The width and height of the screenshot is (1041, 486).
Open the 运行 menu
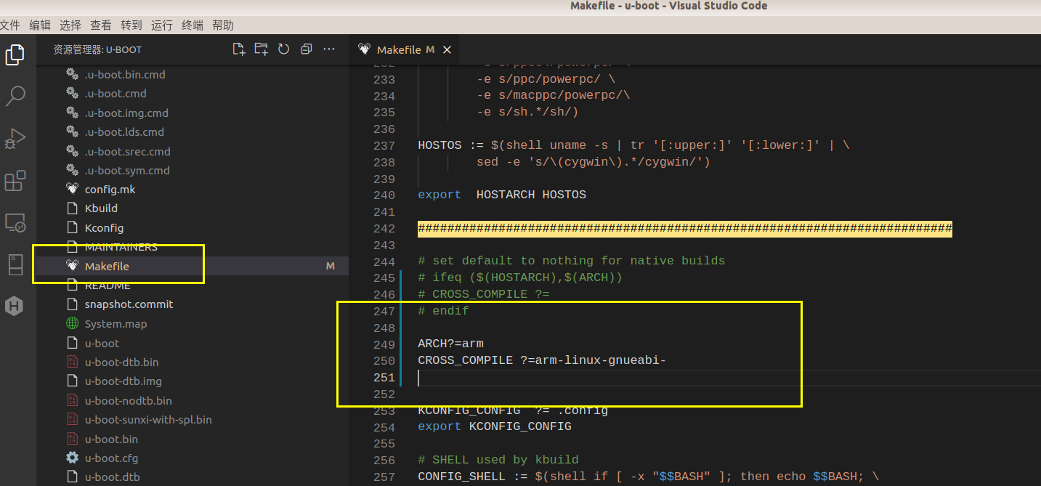(x=162, y=25)
